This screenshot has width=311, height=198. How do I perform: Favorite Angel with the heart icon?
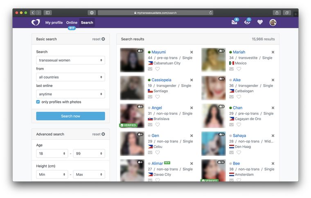pyautogui.click(x=158, y=125)
